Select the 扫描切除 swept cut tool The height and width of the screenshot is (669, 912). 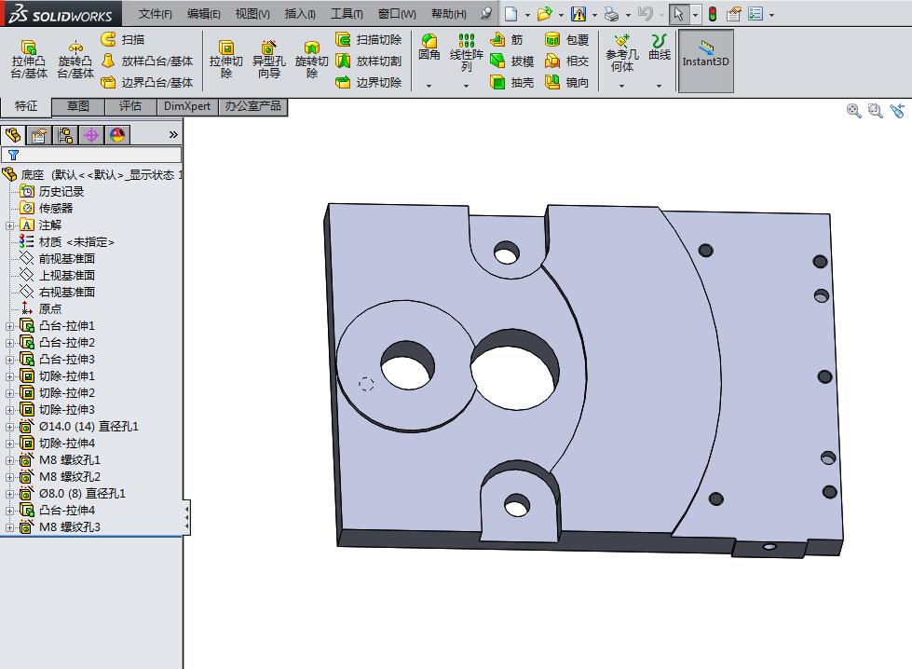click(x=369, y=39)
